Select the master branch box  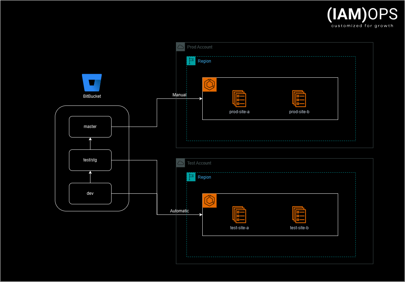tap(90, 127)
